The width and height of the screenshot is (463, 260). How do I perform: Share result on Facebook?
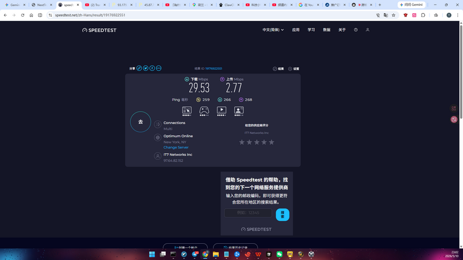(152, 68)
